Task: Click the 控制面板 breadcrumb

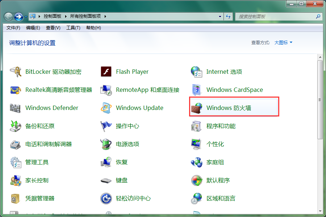Action: [53, 16]
